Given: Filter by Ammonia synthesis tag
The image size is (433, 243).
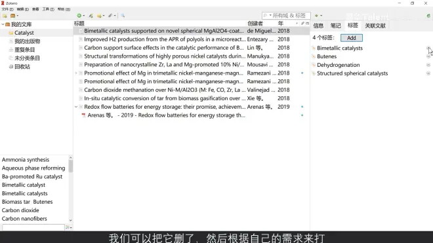Looking at the screenshot, I should 26,160.
